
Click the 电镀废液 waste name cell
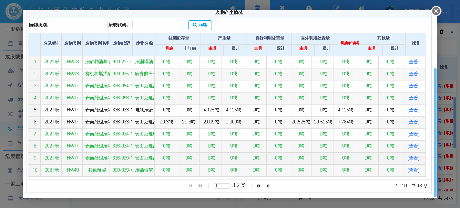pyautogui.click(x=144, y=110)
